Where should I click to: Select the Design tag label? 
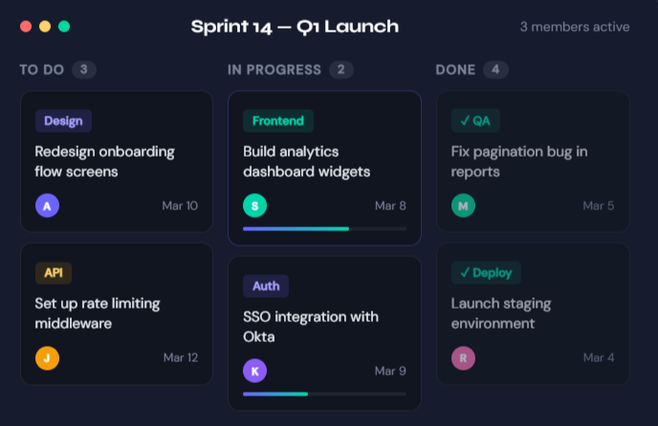click(x=63, y=121)
